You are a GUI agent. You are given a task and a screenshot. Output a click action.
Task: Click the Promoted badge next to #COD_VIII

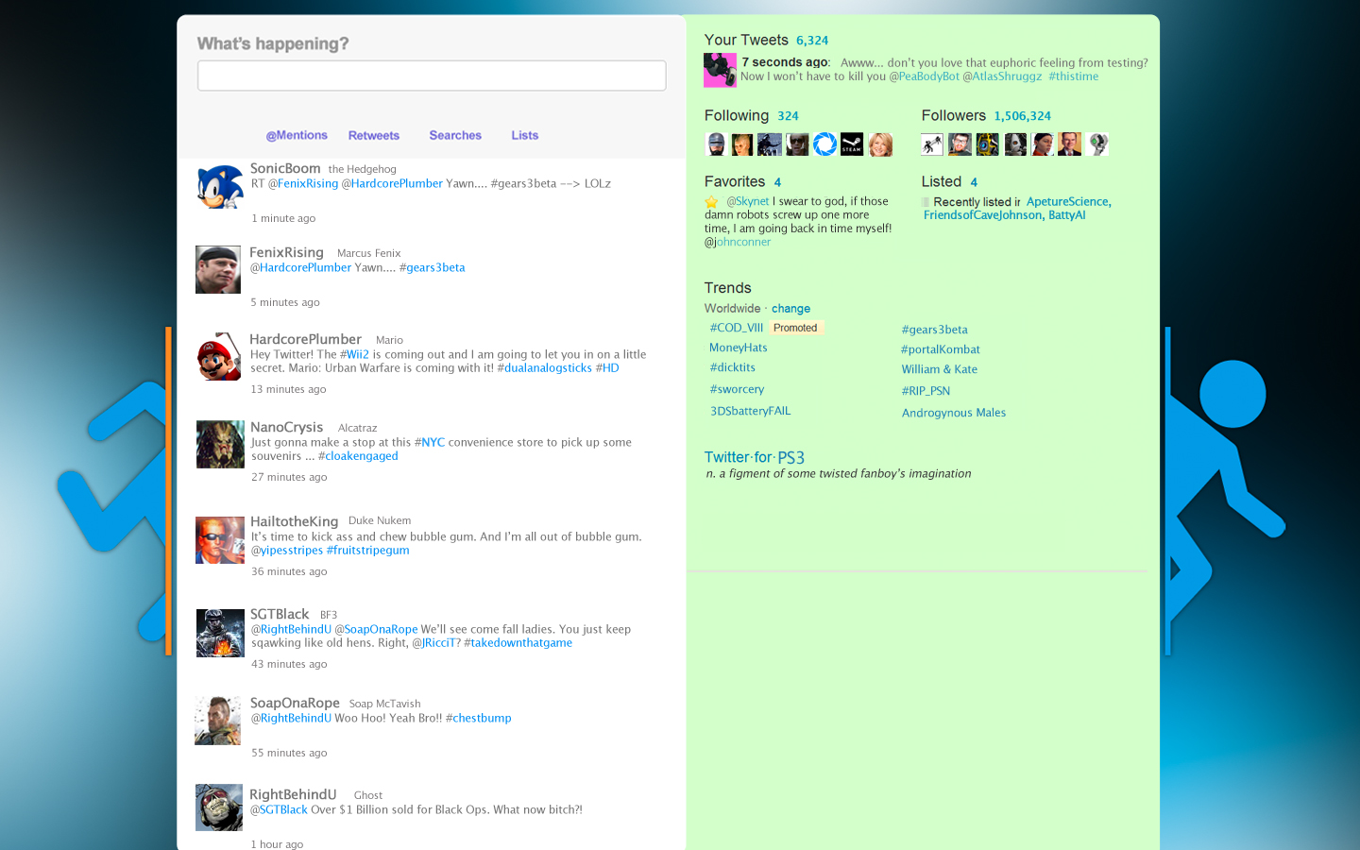(x=795, y=328)
